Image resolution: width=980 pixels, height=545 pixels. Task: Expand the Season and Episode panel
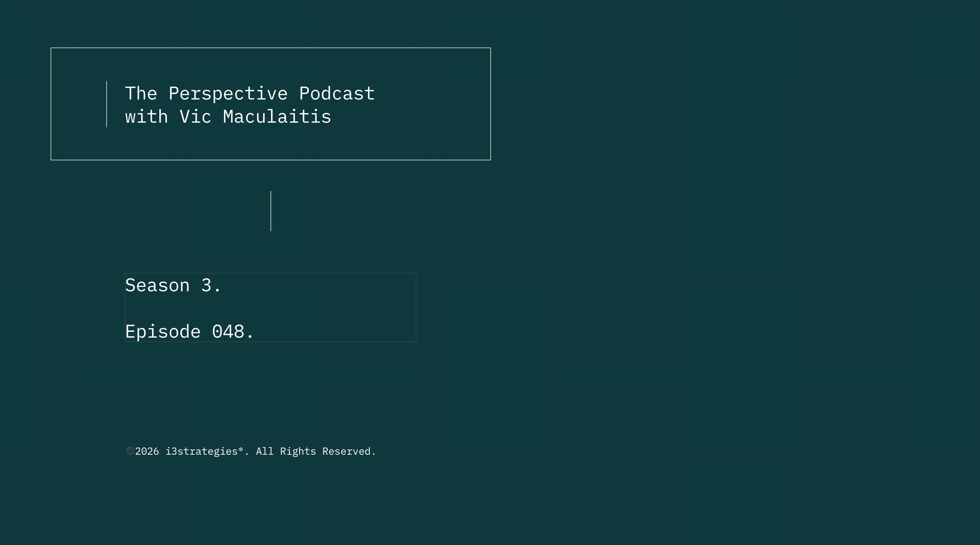pos(271,307)
